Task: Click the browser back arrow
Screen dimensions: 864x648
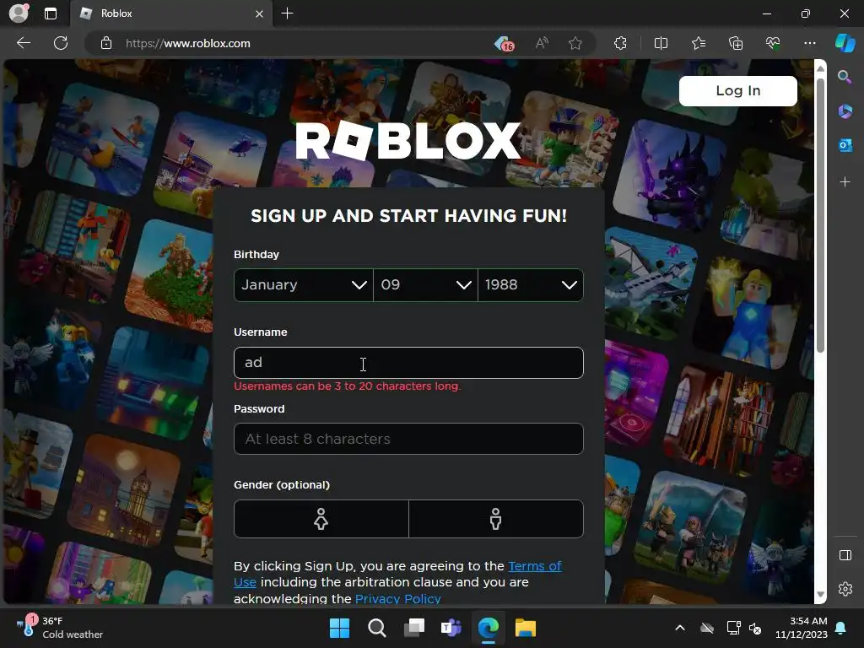Action: pos(24,43)
